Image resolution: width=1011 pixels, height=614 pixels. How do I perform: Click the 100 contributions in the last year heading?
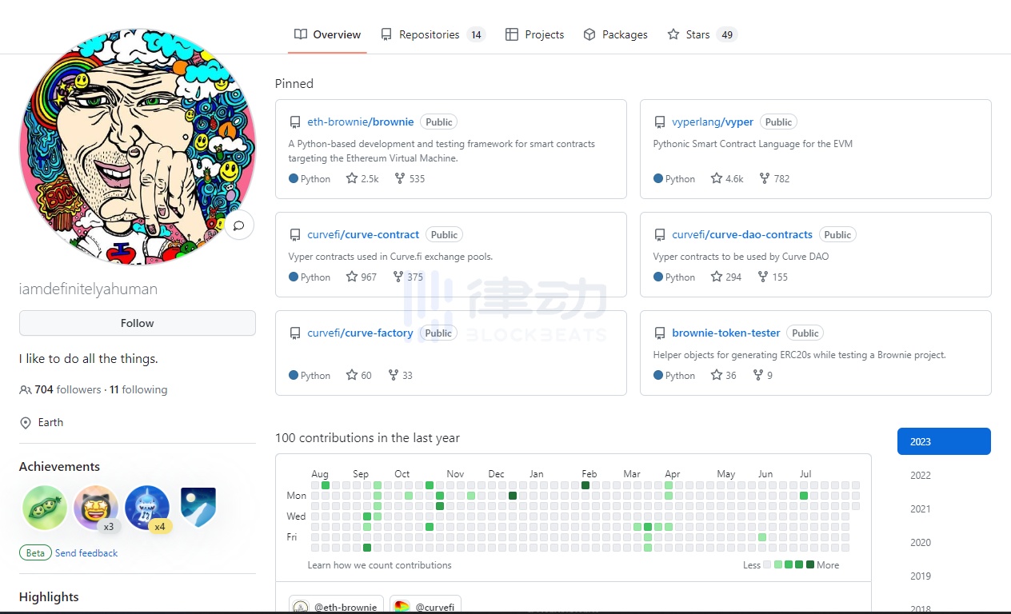367,437
